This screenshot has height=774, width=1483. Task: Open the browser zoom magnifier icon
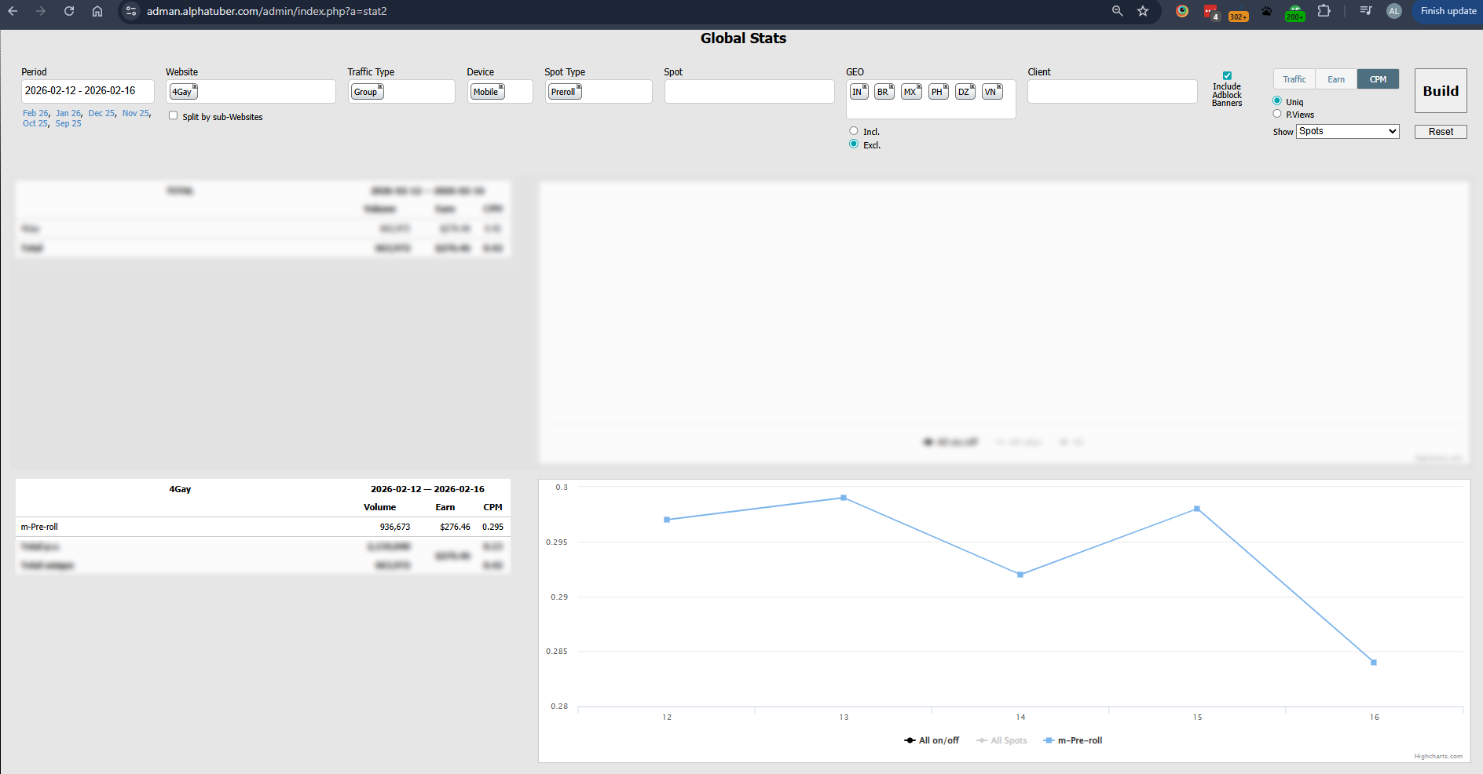1117,11
